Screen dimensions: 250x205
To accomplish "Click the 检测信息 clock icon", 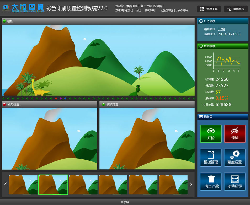I will (x=201, y=46).
